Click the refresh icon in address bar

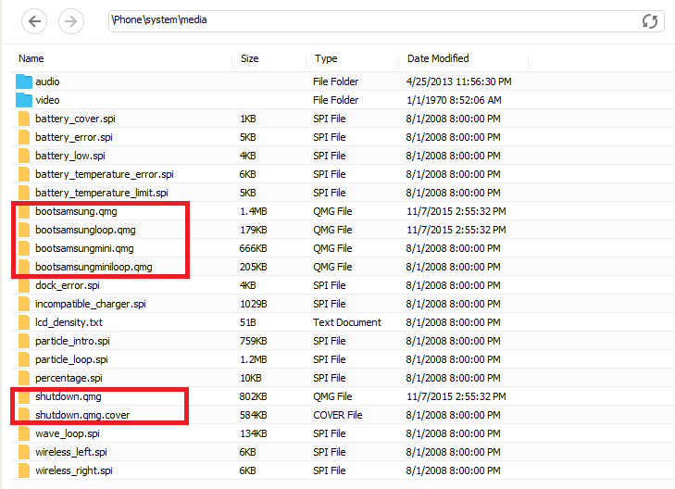click(x=650, y=21)
